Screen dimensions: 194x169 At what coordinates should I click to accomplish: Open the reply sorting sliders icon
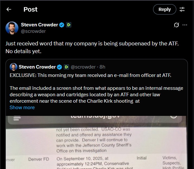(x=182, y=9)
